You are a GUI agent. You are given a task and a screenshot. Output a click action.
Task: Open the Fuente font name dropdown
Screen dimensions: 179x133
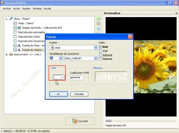click(96, 48)
